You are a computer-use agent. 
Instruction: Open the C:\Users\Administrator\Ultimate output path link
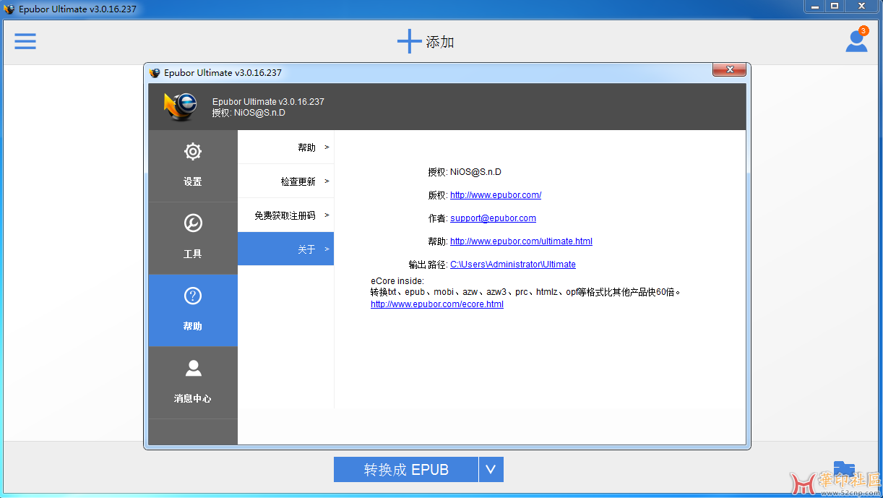click(x=513, y=264)
